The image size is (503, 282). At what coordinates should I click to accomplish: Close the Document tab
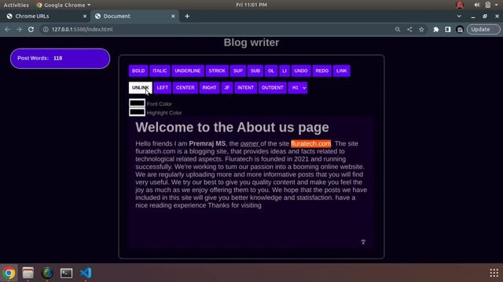[x=173, y=16]
